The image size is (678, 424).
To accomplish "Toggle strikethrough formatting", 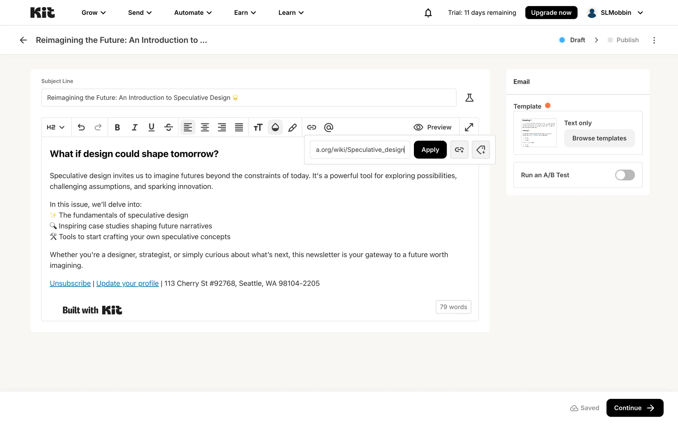I will tap(168, 127).
